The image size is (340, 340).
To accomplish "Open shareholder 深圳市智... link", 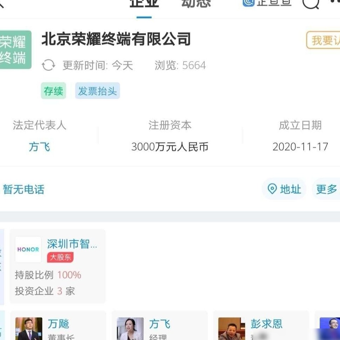I will click(72, 244).
